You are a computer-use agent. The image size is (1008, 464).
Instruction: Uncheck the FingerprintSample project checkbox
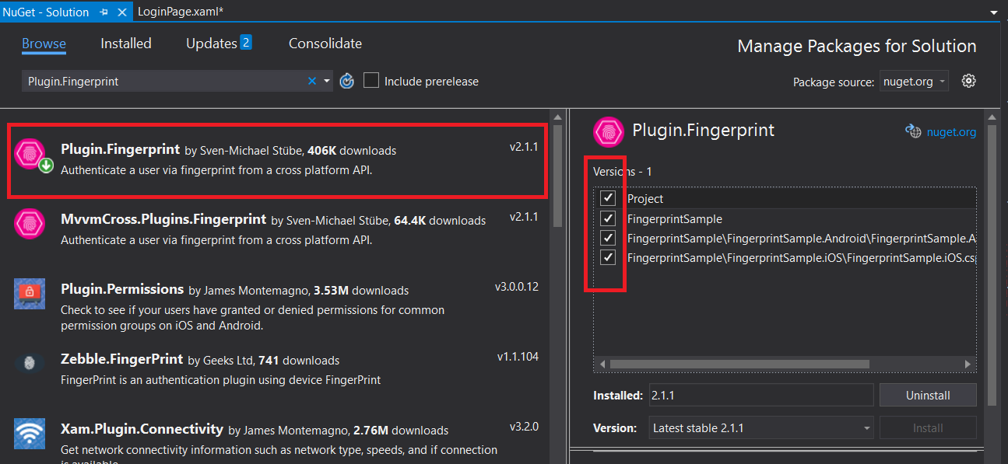608,218
